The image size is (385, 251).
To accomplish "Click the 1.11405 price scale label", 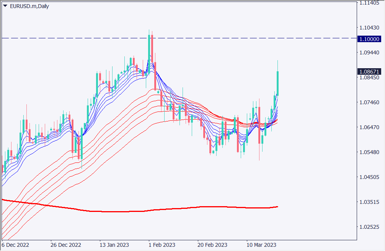I will click(369, 3).
